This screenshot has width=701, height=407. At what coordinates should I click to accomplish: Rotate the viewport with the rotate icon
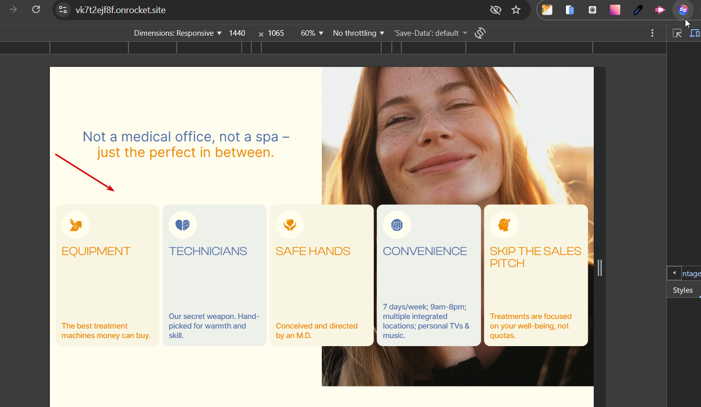pos(480,33)
